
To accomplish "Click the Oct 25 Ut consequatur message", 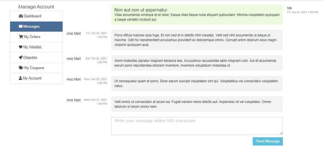I will point(197,84).
